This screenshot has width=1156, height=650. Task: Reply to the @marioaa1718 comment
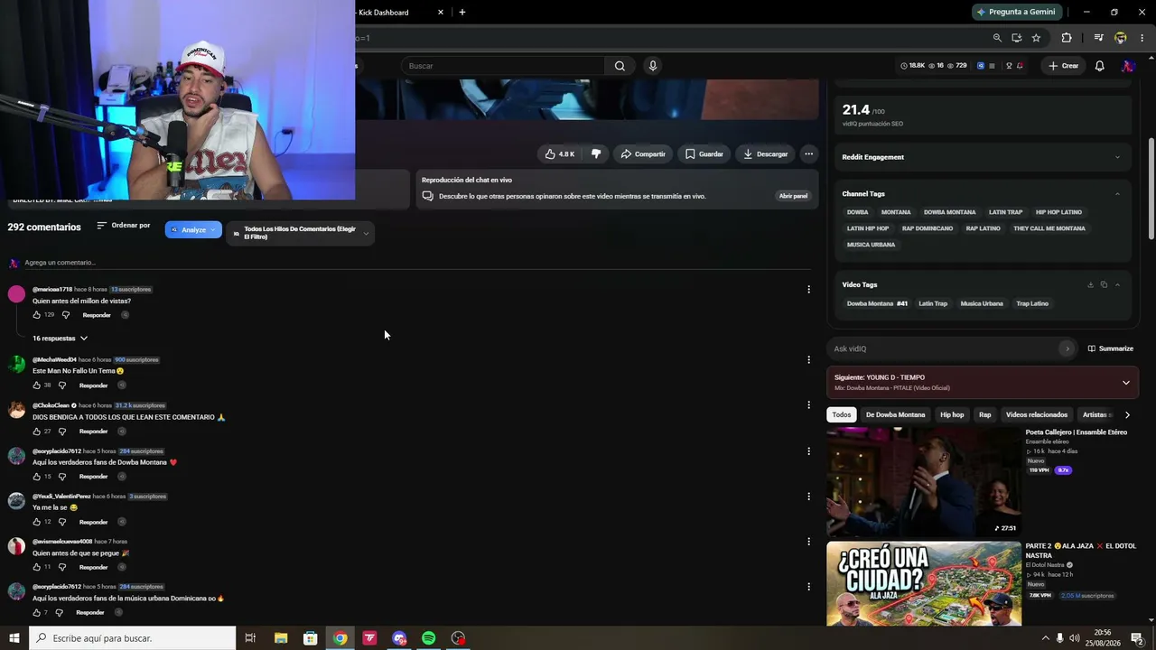[97, 315]
